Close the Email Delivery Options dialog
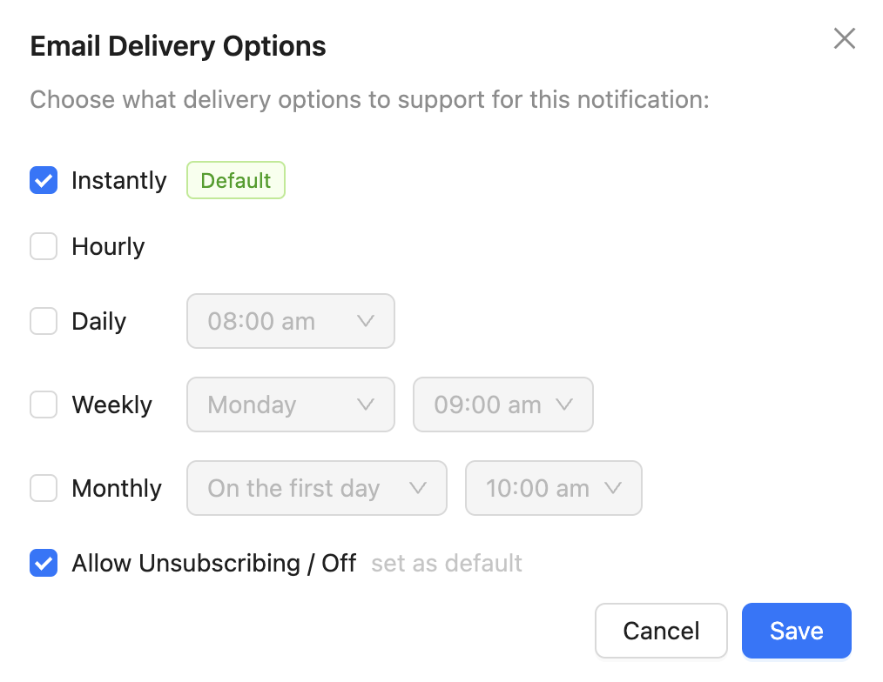Viewport: 883px width, 682px height. point(844,38)
